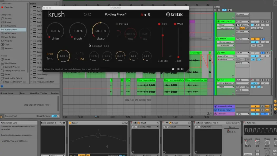Click the undo arrow in Krush plugin
Screen dimensions: 277x156
point(85,14)
